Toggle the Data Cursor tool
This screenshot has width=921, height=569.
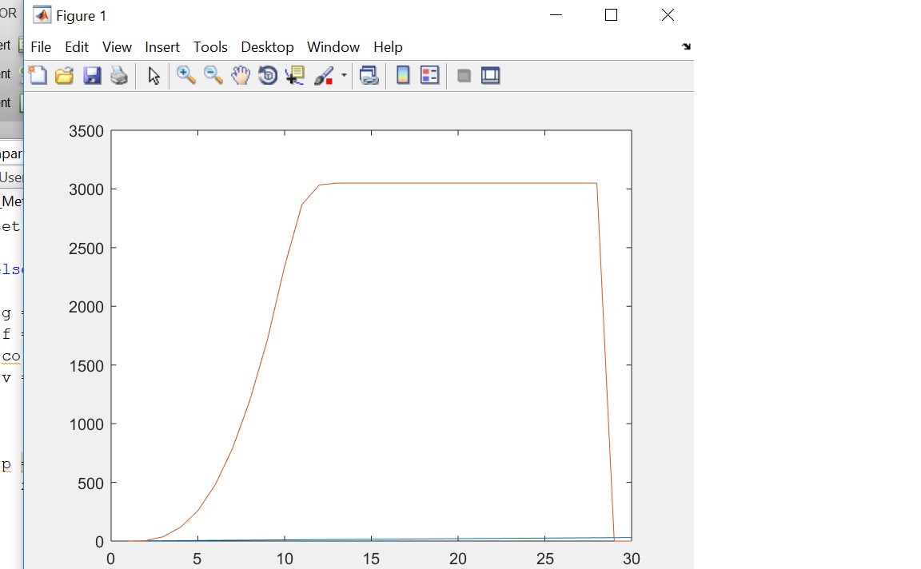pyautogui.click(x=295, y=76)
